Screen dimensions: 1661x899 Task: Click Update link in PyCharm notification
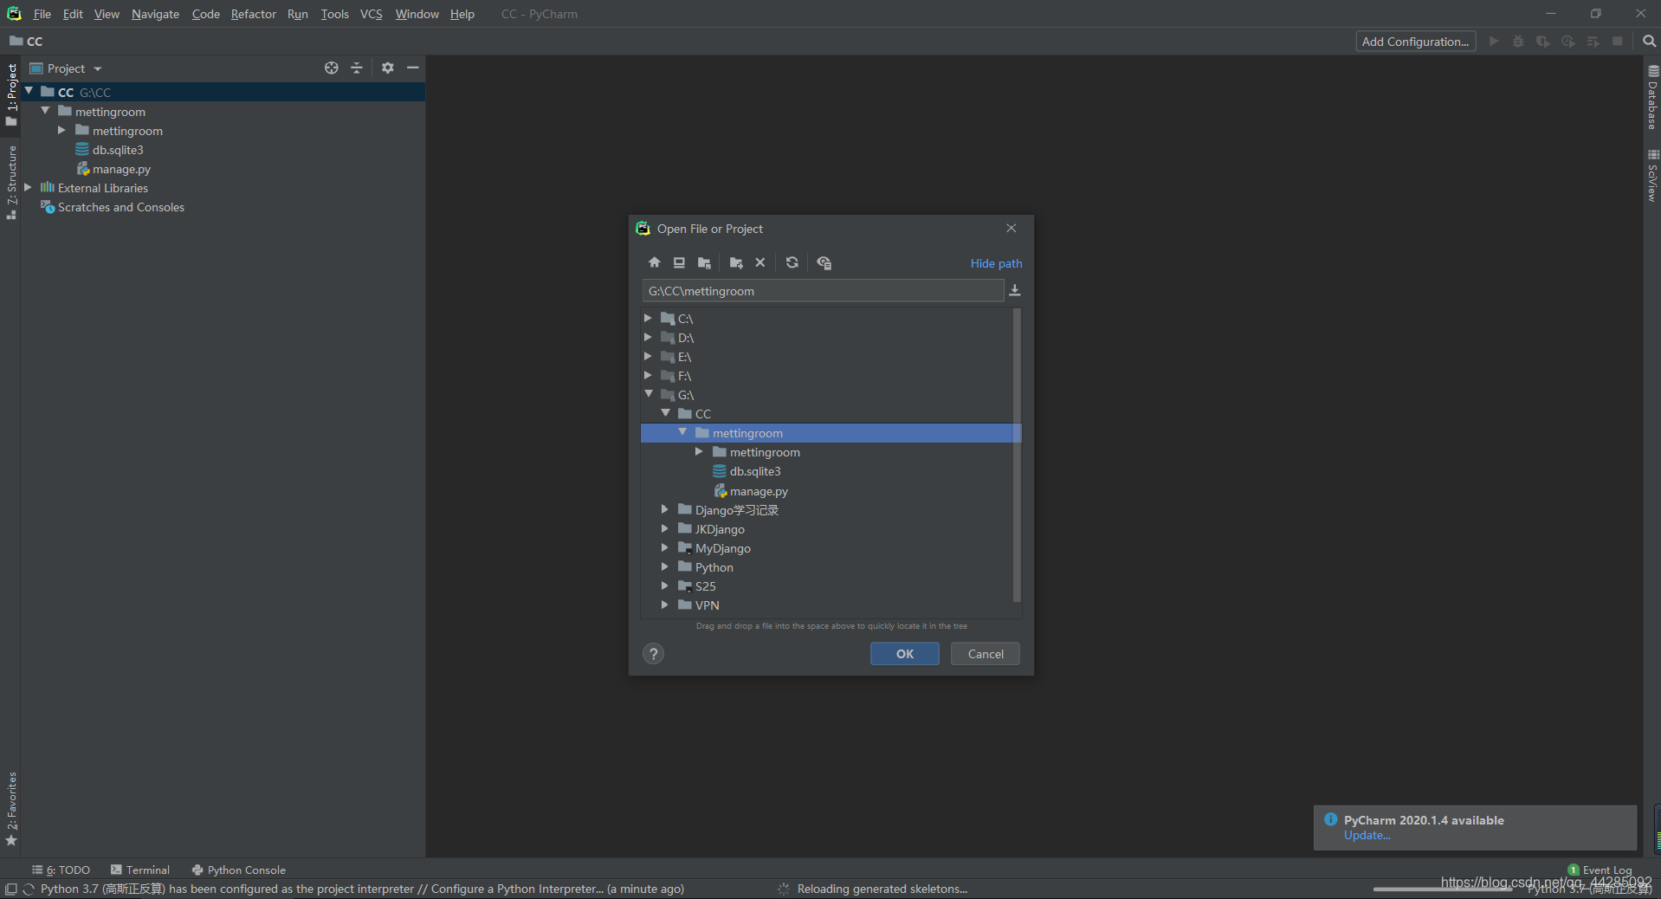tap(1367, 835)
